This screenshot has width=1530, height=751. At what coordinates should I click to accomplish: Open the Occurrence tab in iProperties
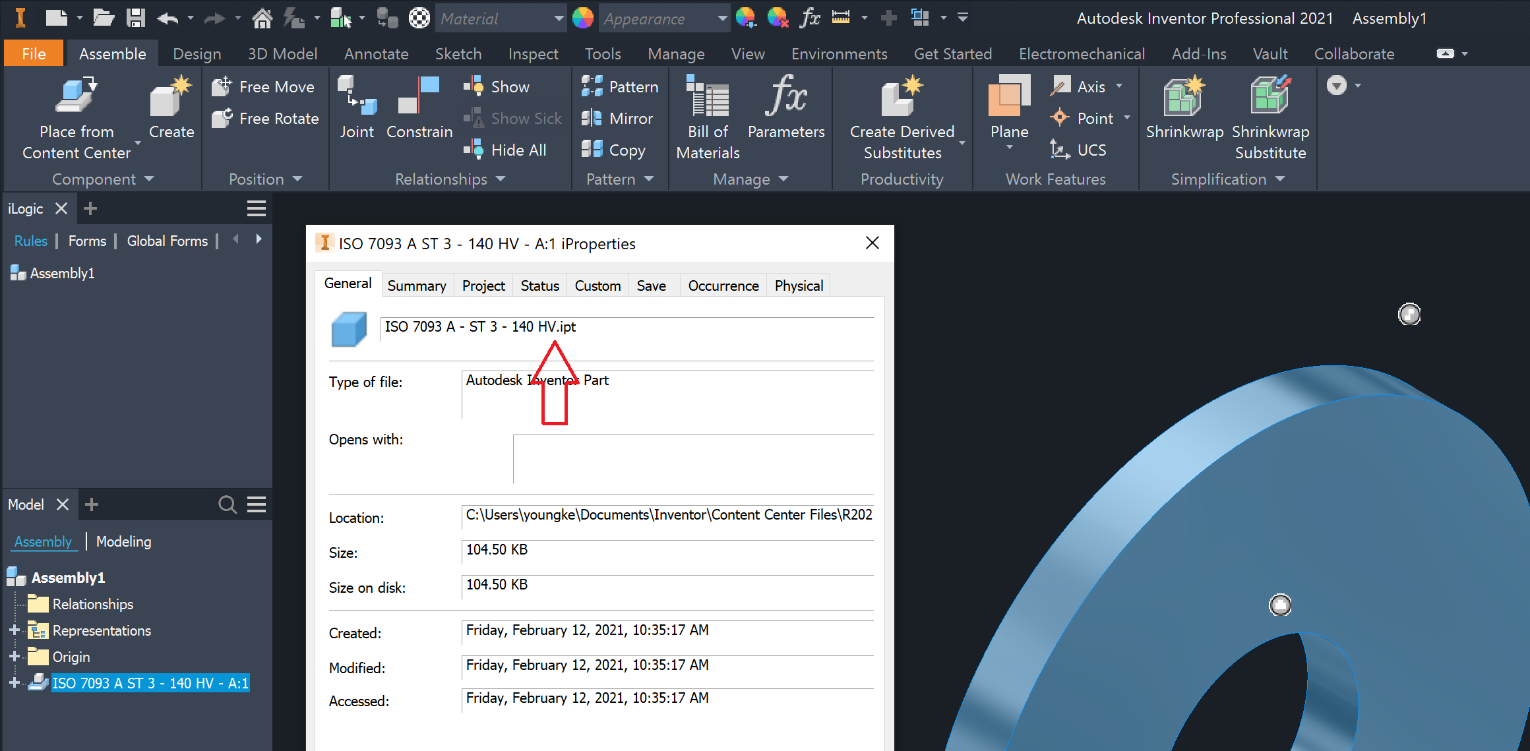click(723, 285)
